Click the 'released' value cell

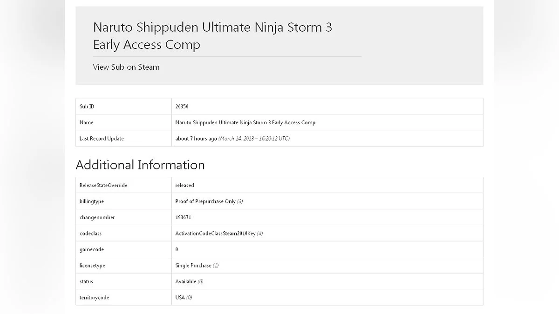click(184, 185)
